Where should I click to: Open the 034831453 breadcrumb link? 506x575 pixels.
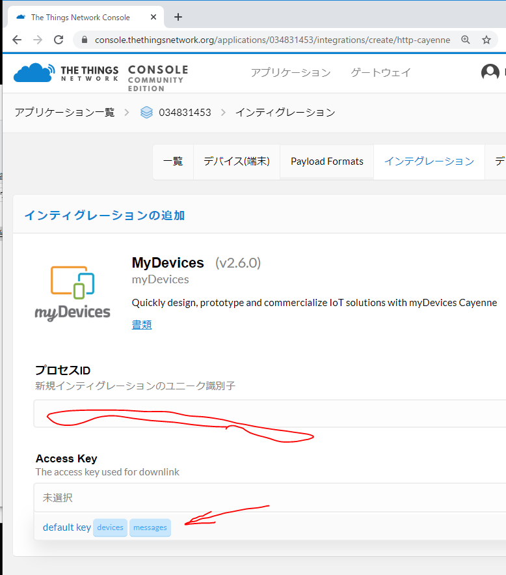(x=185, y=112)
